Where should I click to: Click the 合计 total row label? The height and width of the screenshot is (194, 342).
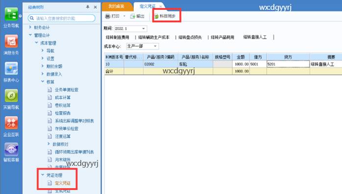(x=109, y=71)
